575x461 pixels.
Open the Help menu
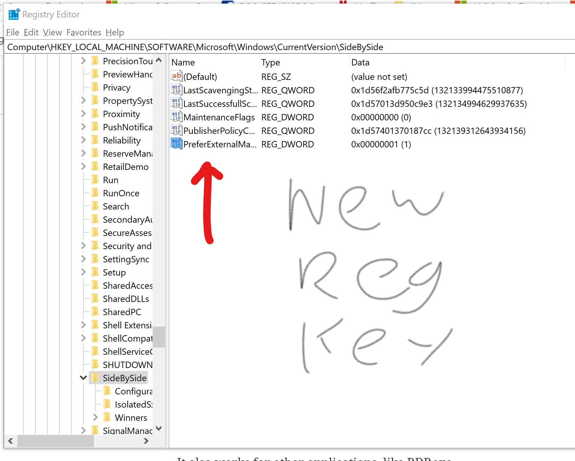[x=115, y=32]
